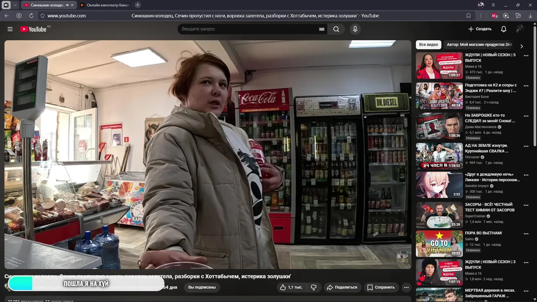This screenshot has height=302, width=537.
Task: Open the browser extensions puzzle icon
Action: tap(518, 16)
